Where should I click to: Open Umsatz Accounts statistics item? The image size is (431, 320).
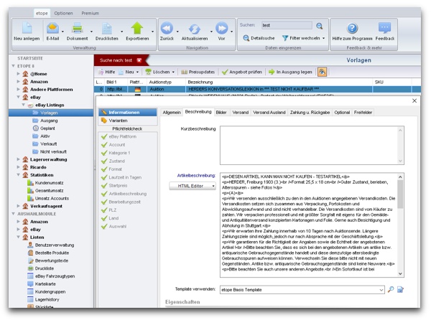48,198
